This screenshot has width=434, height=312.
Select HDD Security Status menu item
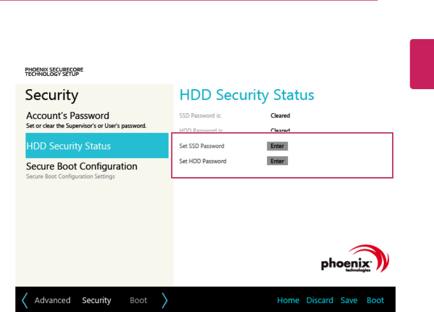97,145
